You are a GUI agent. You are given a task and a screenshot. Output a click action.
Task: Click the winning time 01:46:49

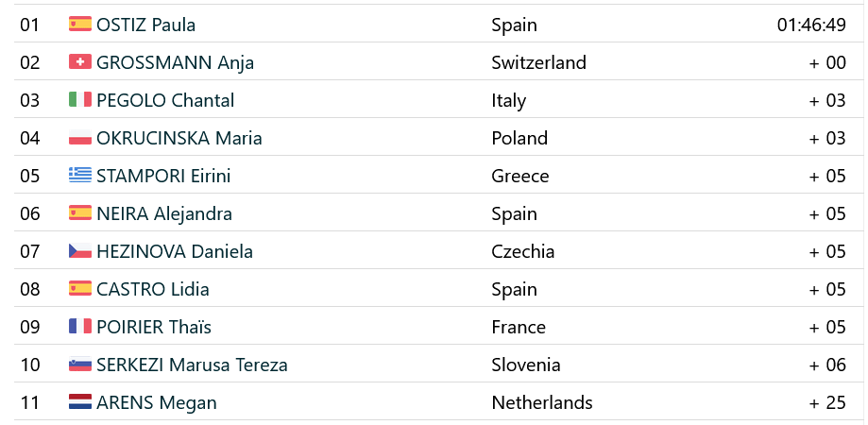(x=811, y=25)
